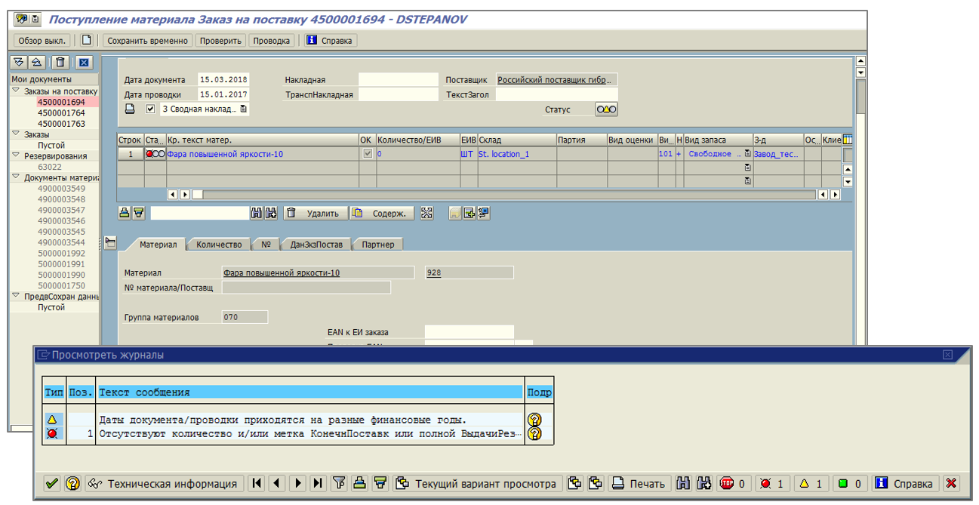Viewport: 979px width, 505px height.
Task: Toggle detail data area icon left of tabs
Action: click(x=110, y=242)
